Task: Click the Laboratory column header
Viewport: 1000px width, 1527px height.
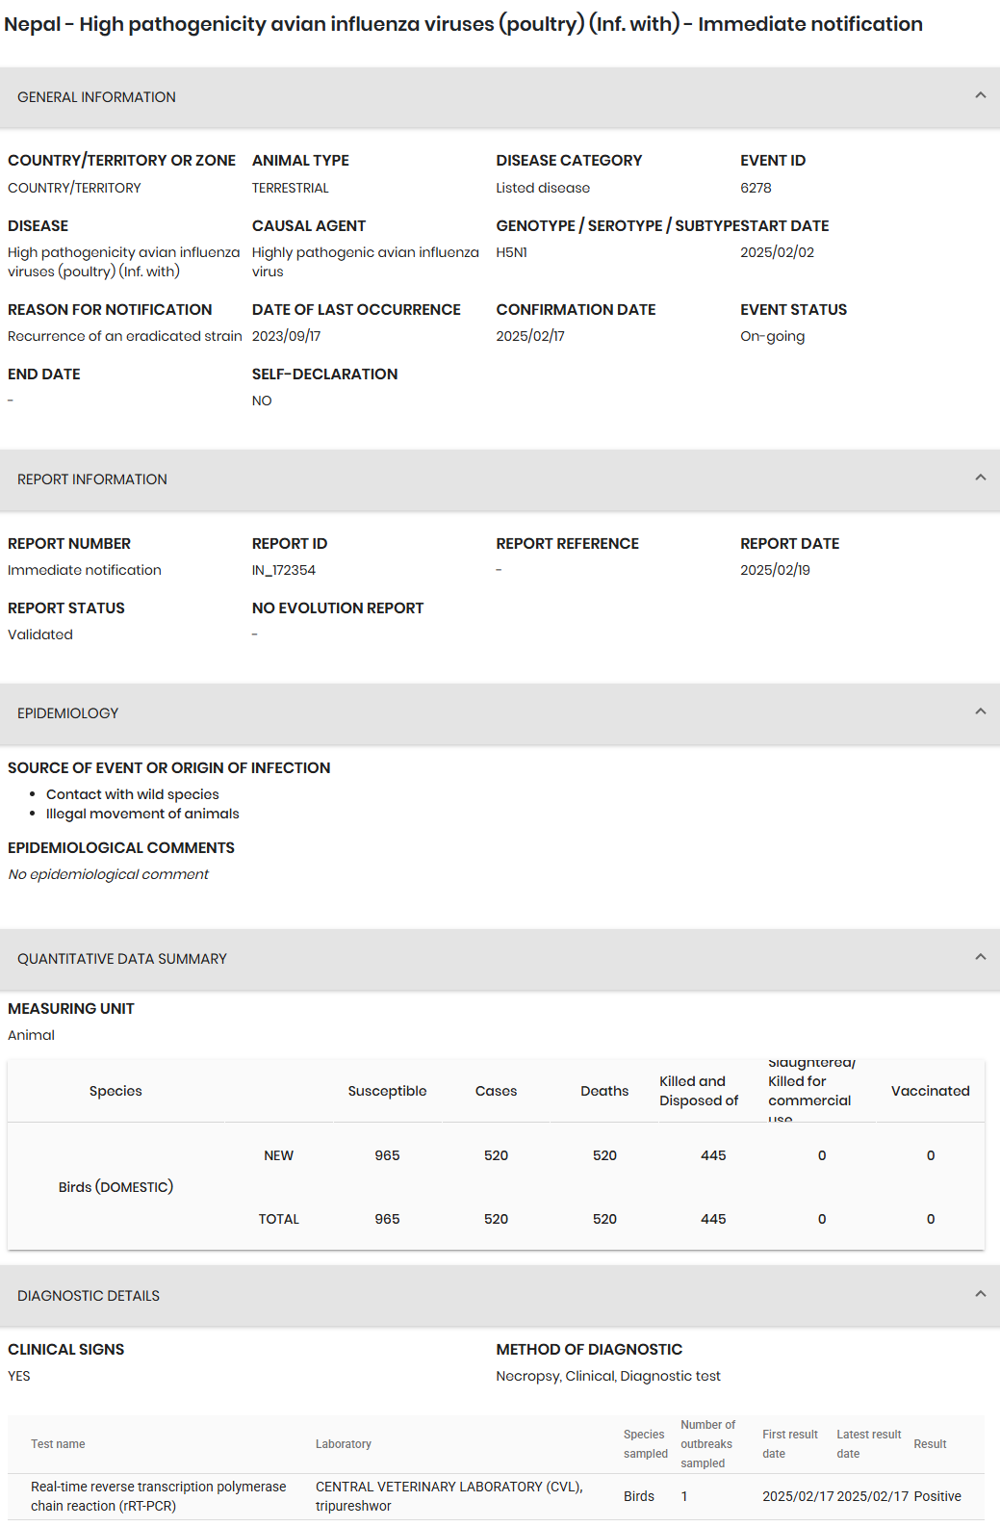Action: click(344, 1444)
